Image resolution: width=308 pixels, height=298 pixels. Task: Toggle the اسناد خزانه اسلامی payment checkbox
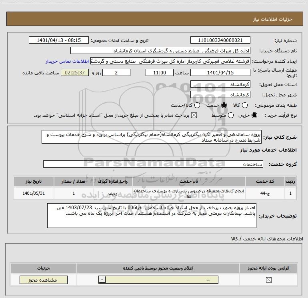[194, 115]
